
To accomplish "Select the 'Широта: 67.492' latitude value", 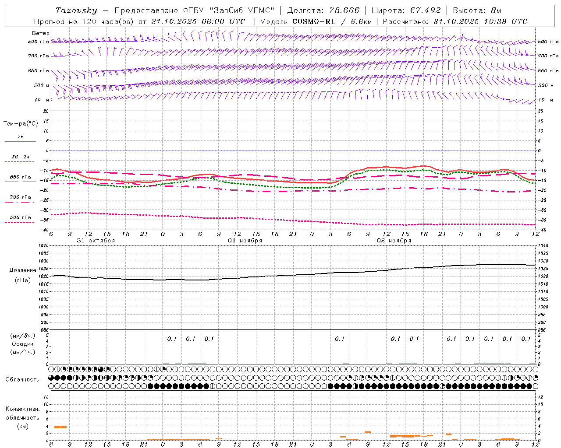I will 406,10.
